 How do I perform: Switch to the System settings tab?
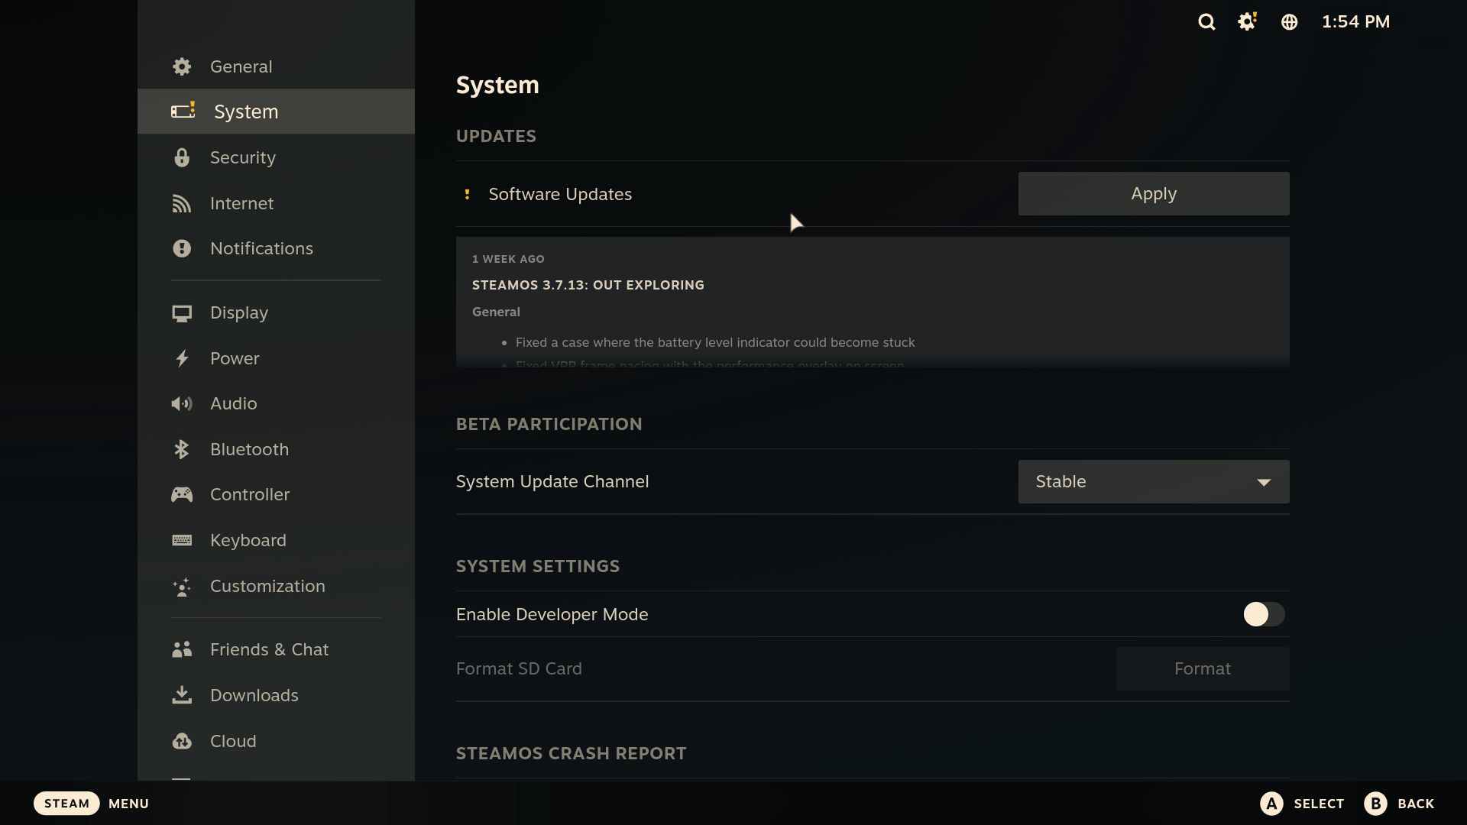point(245,111)
